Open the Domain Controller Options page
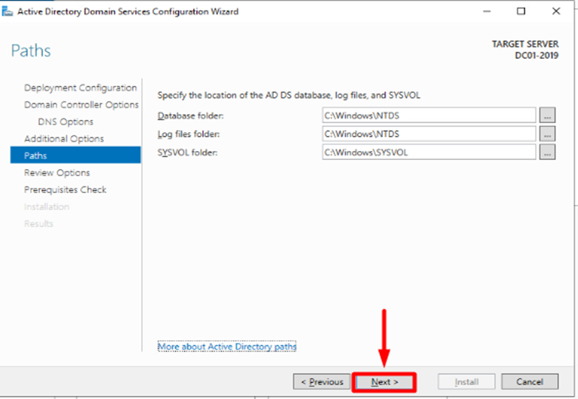 coord(81,105)
